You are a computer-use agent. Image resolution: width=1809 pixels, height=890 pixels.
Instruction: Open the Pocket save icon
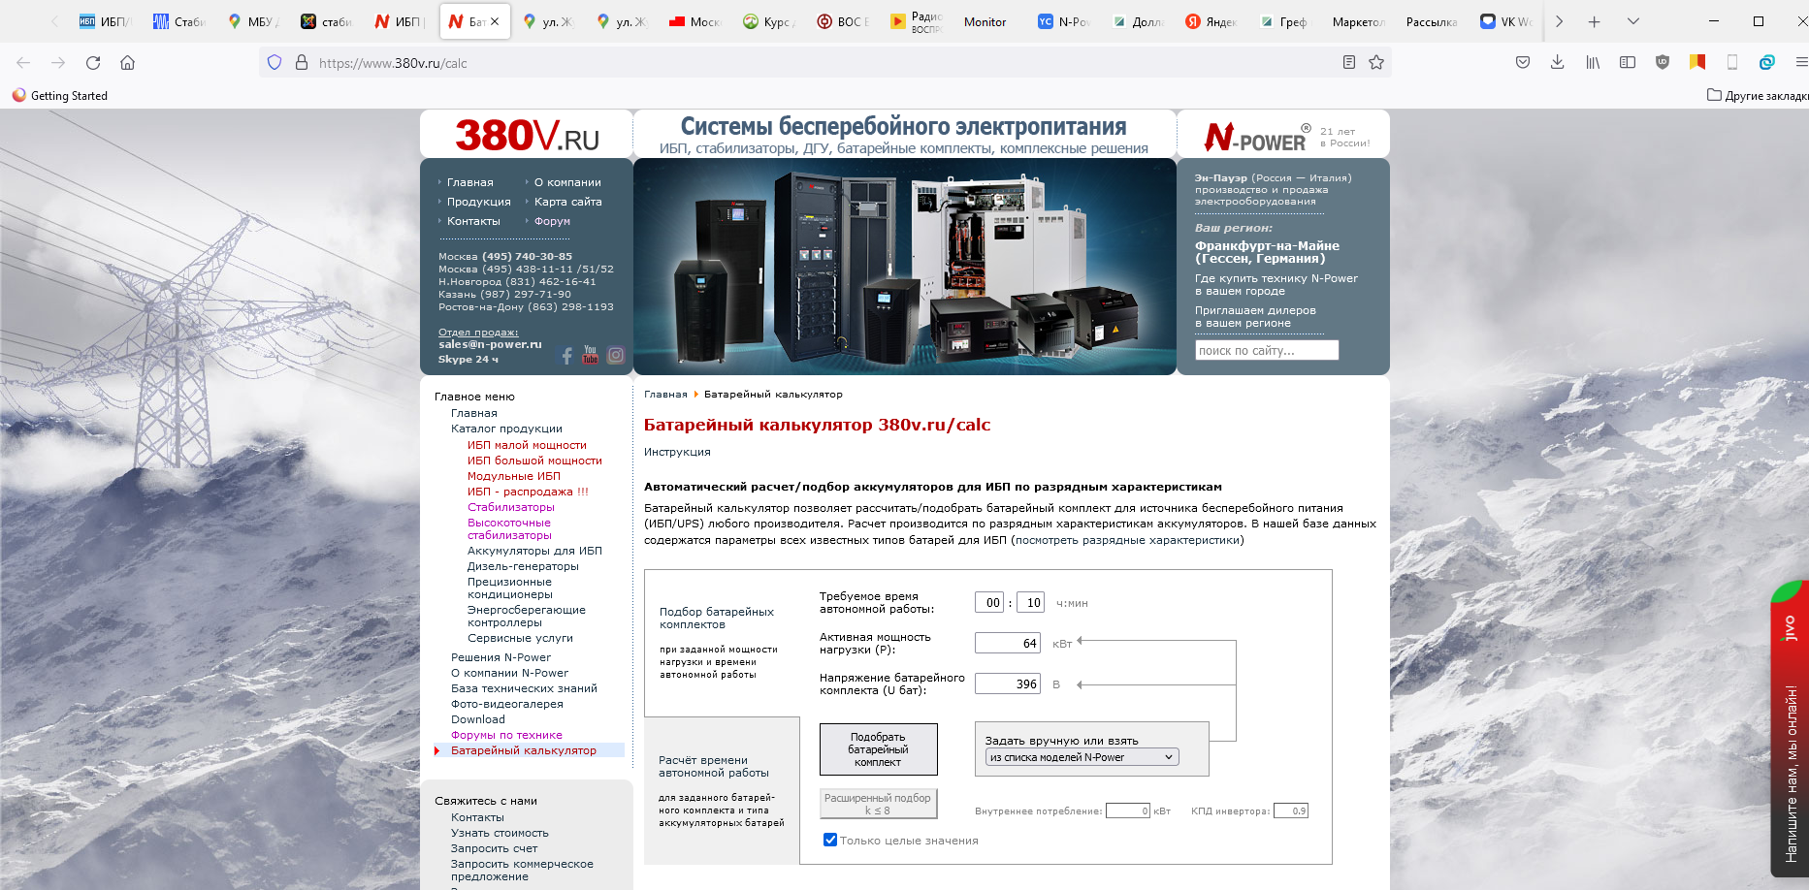[1523, 62]
